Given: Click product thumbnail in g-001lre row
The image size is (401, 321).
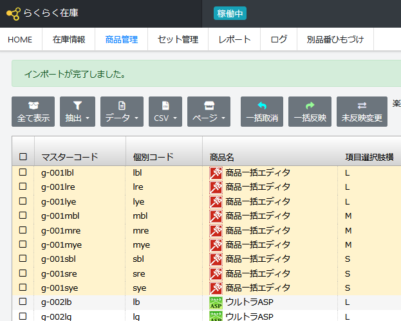Looking at the screenshot, I should pyautogui.click(x=216, y=187).
